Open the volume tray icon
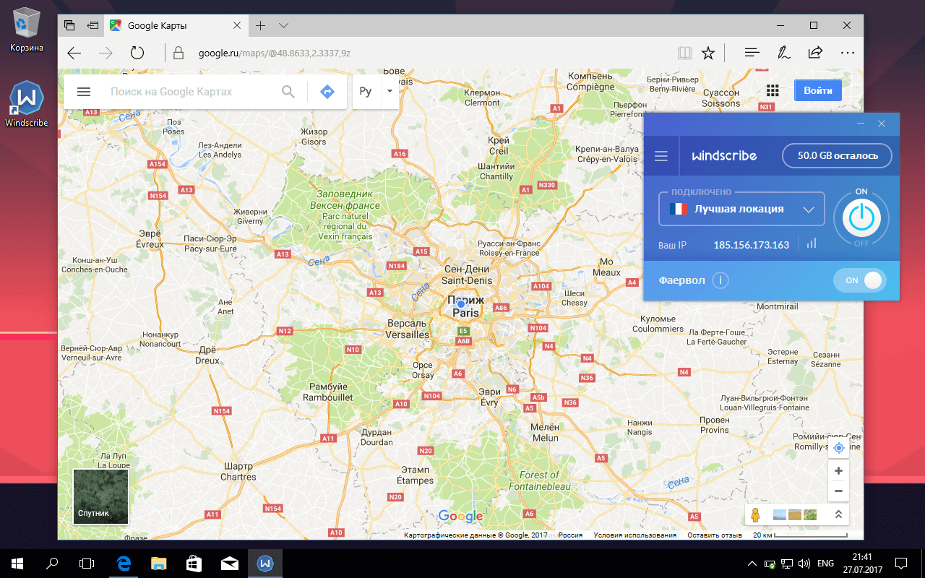Screen dimensions: 925x578 (x=805, y=563)
